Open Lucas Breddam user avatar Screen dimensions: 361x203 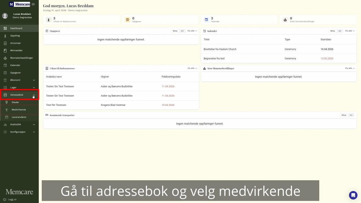5,16
